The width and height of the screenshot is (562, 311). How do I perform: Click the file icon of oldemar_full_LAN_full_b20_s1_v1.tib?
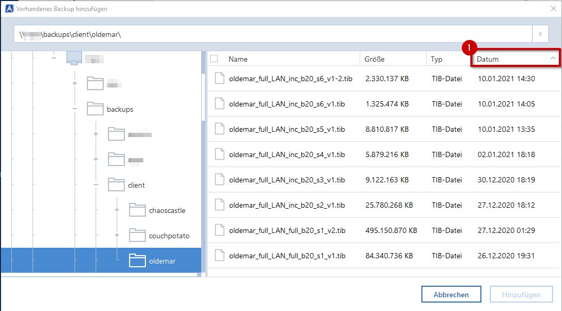tap(220, 256)
